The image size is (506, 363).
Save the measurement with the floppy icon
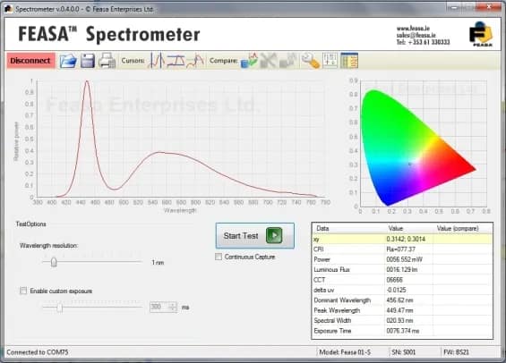click(x=88, y=61)
